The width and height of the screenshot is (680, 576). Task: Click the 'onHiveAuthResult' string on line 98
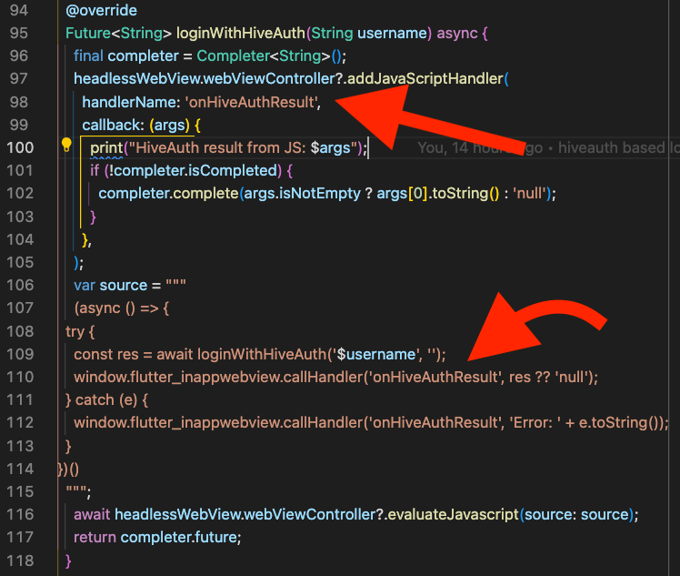pyautogui.click(x=252, y=102)
